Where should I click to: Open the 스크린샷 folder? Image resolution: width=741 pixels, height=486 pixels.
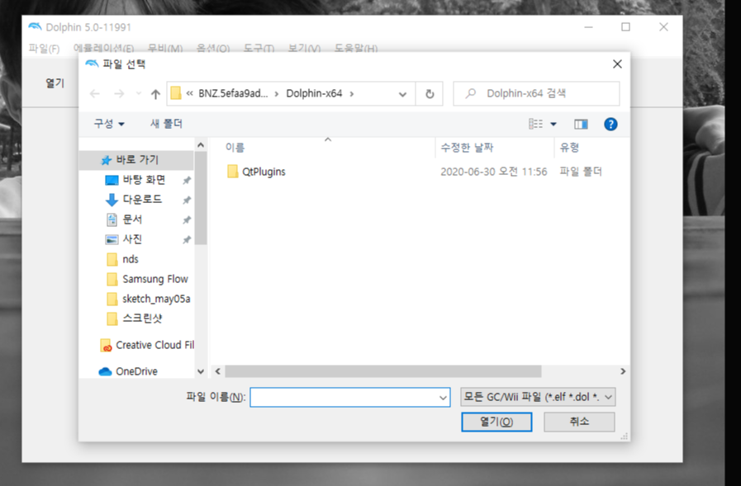tap(135, 318)
